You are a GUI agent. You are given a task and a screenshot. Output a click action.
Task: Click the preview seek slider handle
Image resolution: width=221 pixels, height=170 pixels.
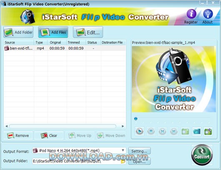136,119
